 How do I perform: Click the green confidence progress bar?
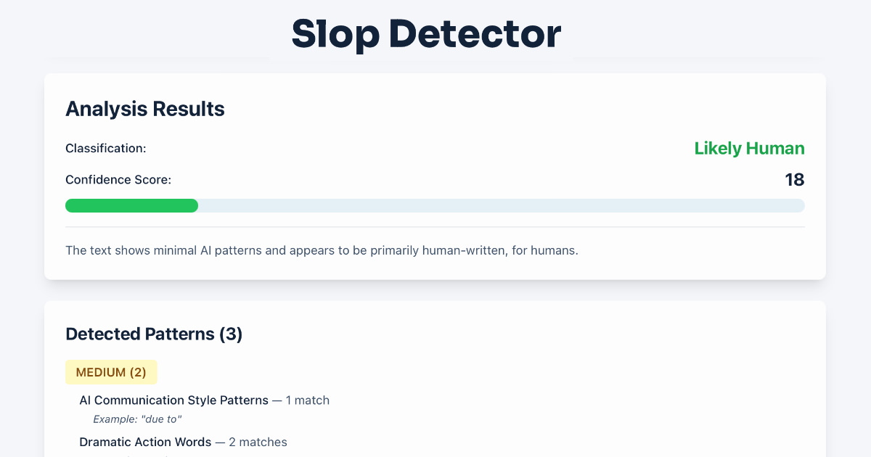(x=131, y=205)
